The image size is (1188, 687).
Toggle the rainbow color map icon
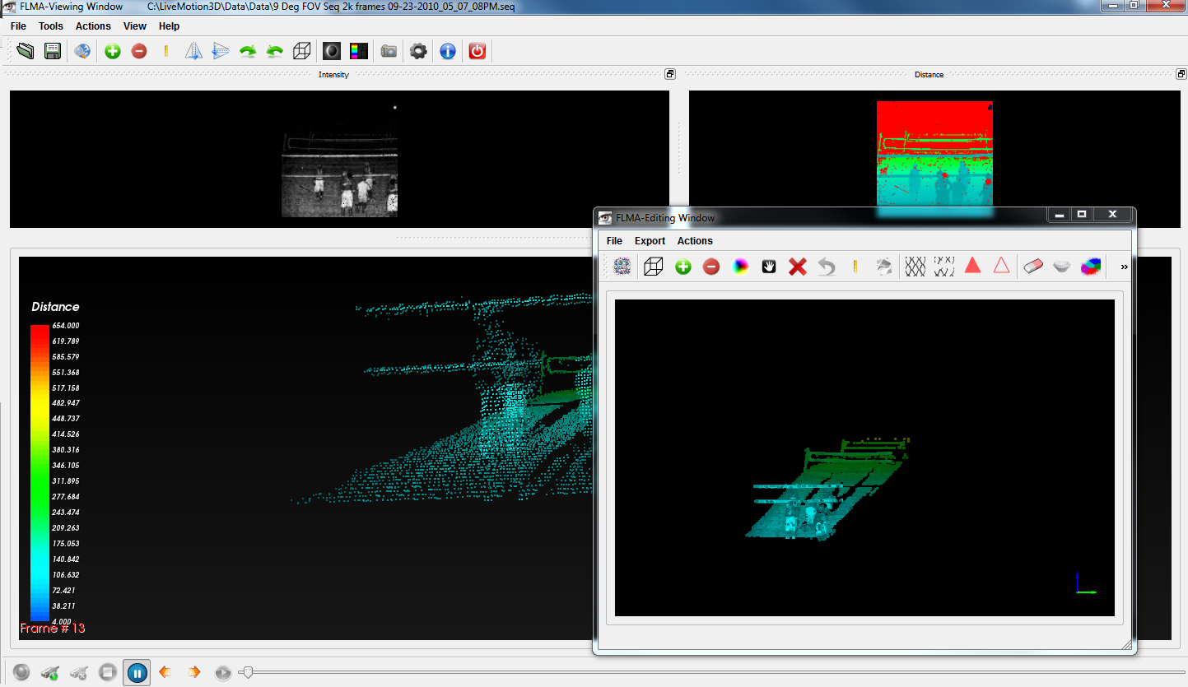(359, 51)
